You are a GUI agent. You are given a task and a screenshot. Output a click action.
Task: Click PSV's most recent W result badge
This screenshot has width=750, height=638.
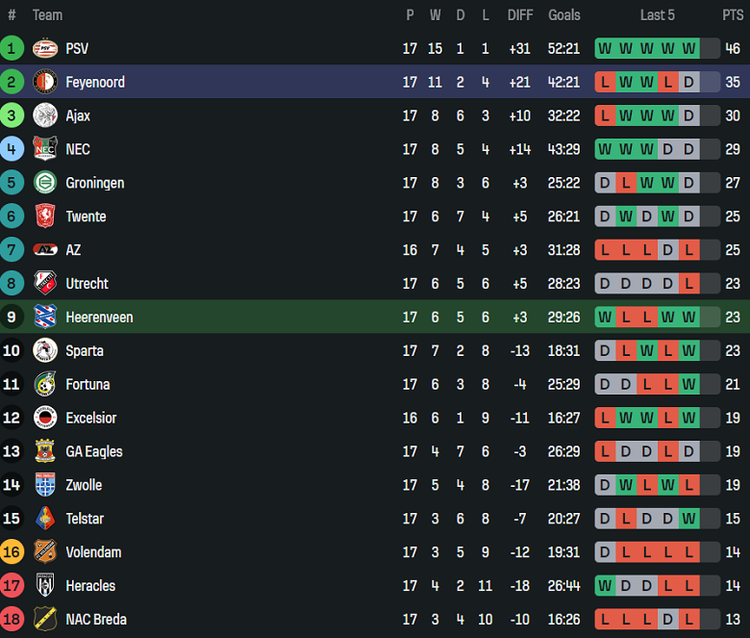pos(688,48)
